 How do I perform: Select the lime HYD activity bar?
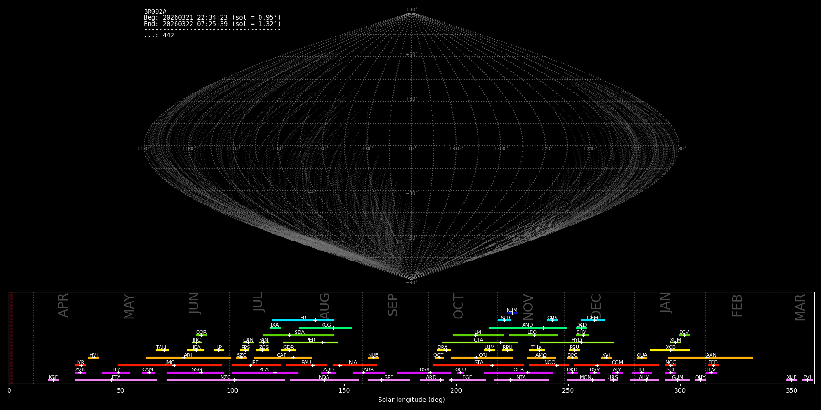click(577, 343)
